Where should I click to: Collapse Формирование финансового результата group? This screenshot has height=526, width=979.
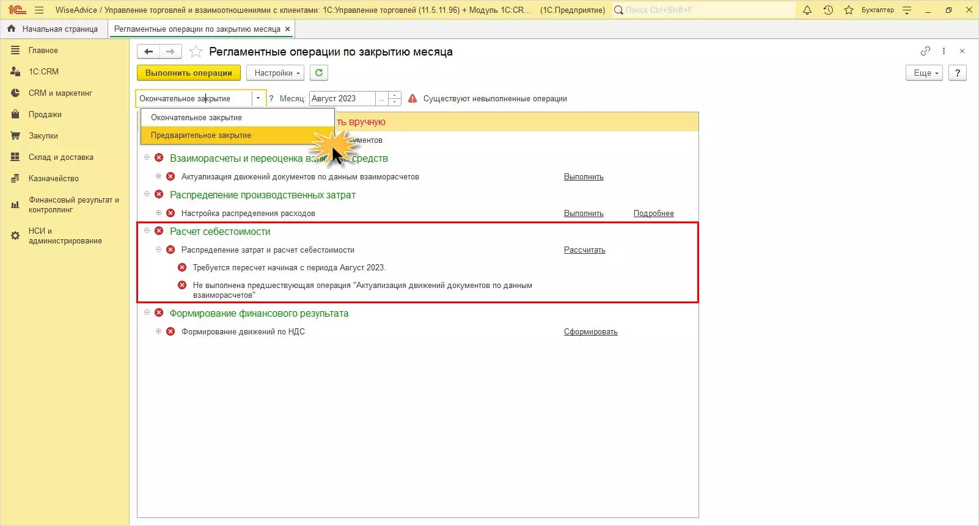[147, 312]
